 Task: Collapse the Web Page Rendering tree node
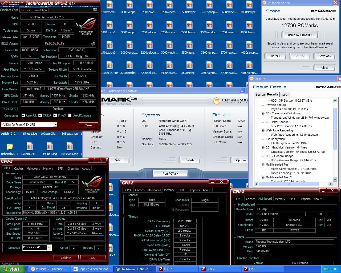[263, 130]
